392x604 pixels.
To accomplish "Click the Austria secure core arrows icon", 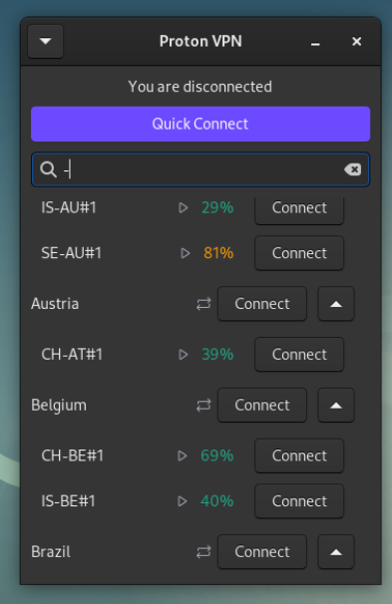I will (203, 304).
